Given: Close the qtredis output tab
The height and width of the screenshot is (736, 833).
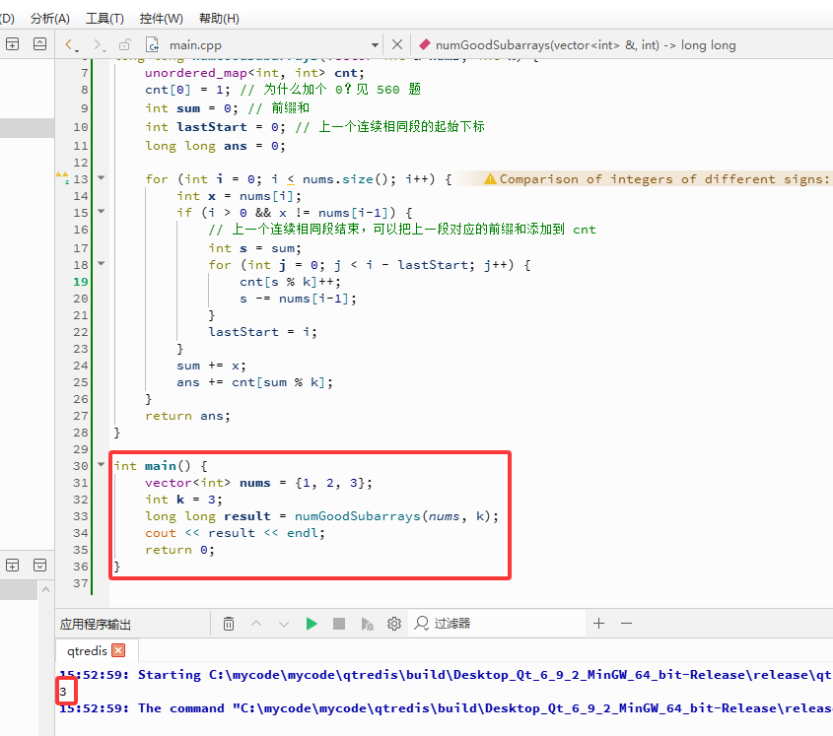Looking at the screenshot, I should [x=119, y=650].
